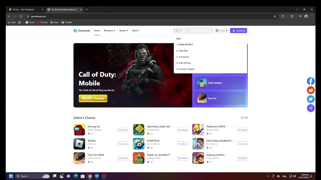Open the 8 Ball Pool icon
This screenshot has width=321, height=180.
139,144
